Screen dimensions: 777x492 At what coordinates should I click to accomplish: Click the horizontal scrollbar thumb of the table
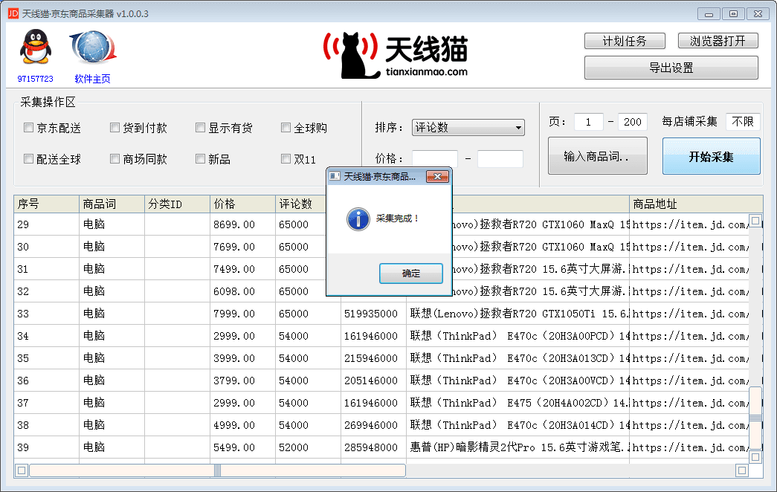[x=218, y=470]
